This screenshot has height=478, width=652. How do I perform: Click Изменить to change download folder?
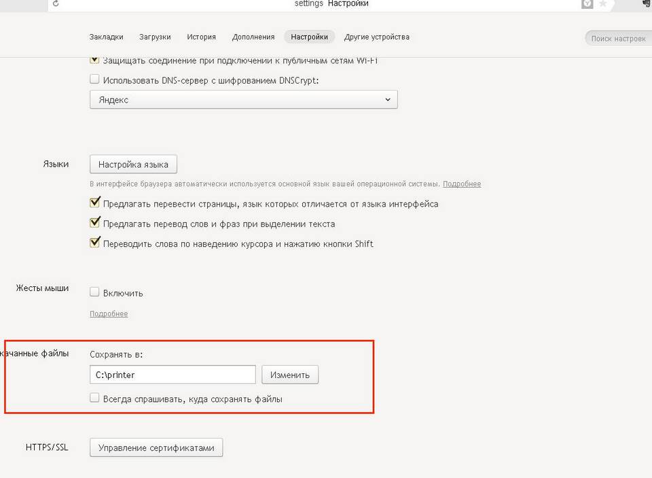(x=290, y=375)
